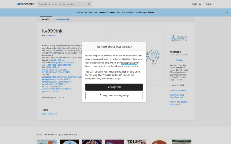231x144 pixels.
Task: Open the log in link
Action: click(208, 4)
